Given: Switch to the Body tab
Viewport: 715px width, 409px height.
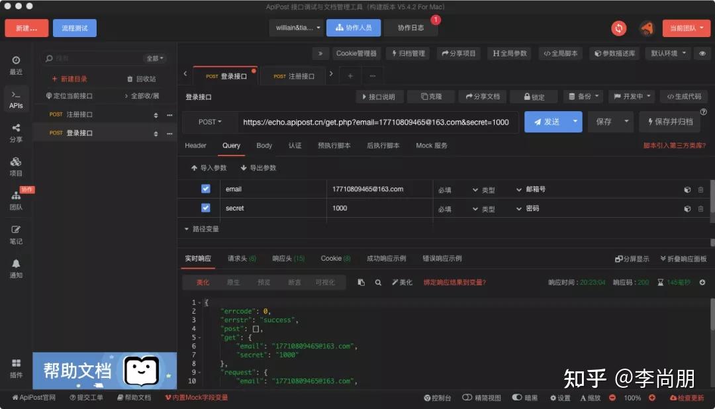Looking at the screenshot, I should 264,145.
